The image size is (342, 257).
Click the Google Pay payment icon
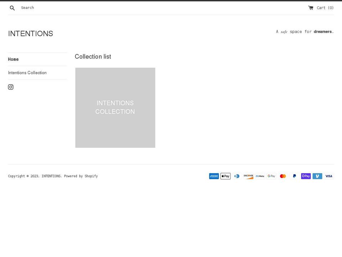(x=271, y=176)
